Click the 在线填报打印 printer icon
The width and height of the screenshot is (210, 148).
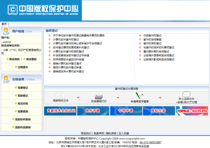99,96
